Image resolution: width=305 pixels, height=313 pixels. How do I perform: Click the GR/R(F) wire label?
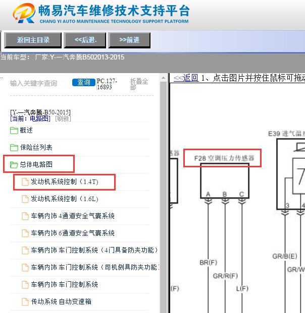(x=225, y=276)
